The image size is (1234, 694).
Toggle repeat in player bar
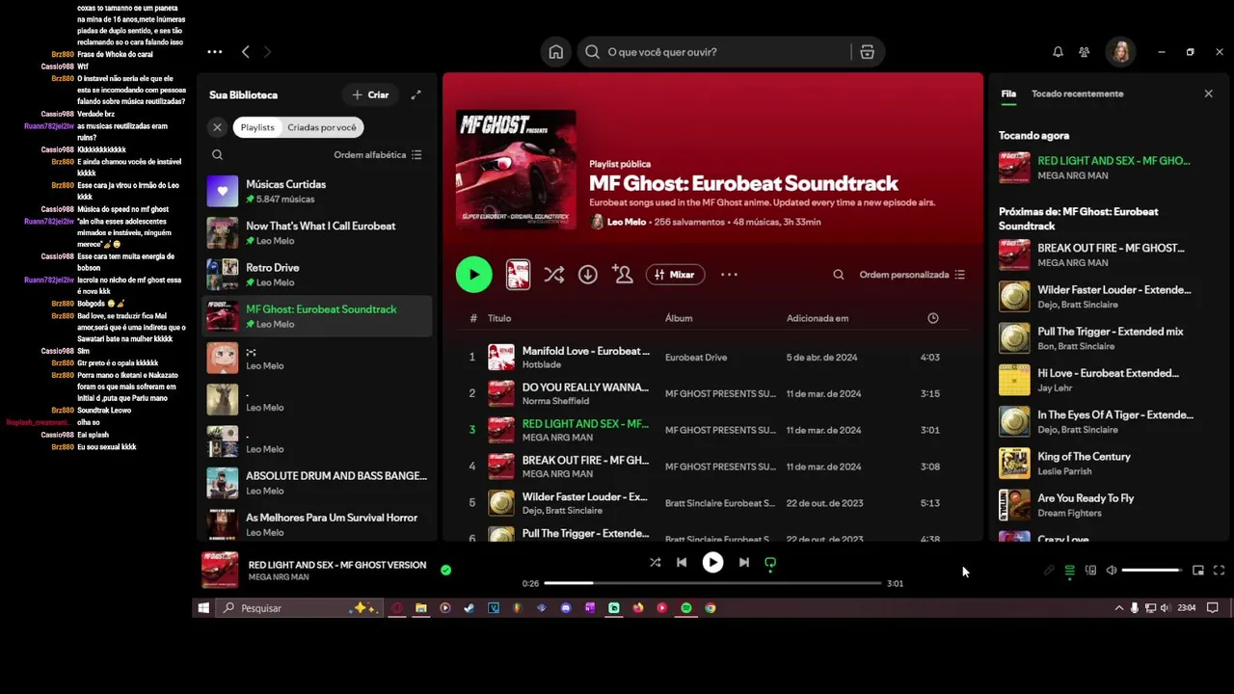[770, 563]
